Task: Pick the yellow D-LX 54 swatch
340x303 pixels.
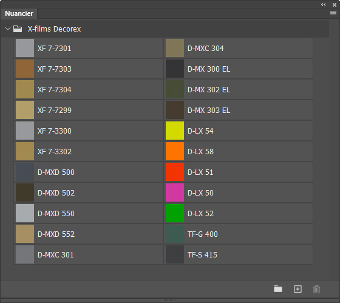Action: pos(175,131)
